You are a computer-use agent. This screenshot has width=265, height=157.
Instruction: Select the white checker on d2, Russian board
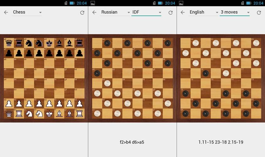(x=127, y=103)
